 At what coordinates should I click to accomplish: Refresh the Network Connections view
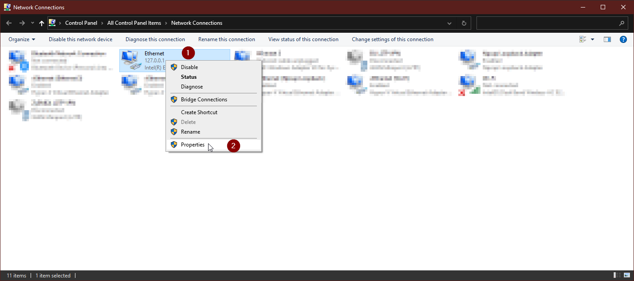click(464, 23)
